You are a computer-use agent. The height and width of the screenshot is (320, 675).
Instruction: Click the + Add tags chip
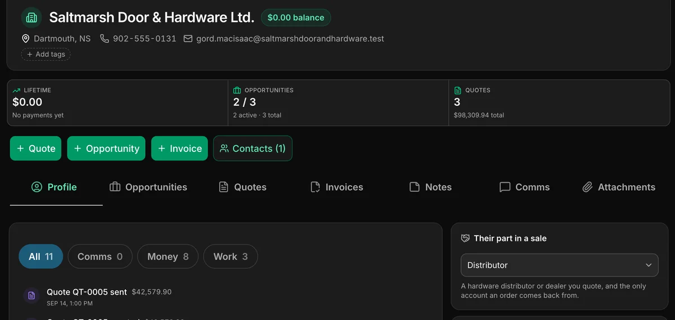click(46, 55)
